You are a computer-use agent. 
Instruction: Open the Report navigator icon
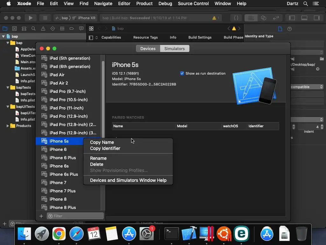coord(81,28)
